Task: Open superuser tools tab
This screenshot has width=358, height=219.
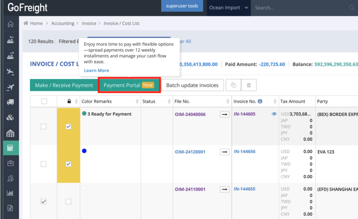Action: coord(182,6)
